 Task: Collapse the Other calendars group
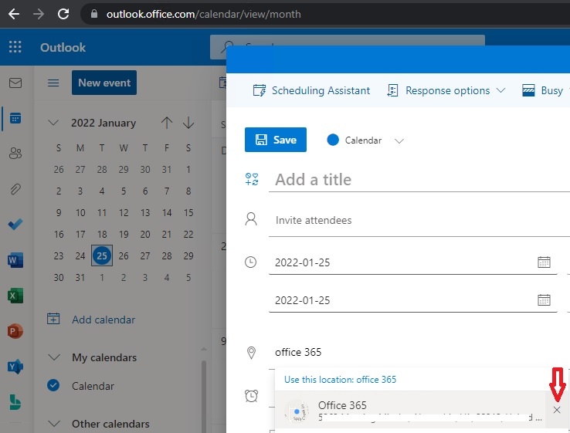click(54, 424)
